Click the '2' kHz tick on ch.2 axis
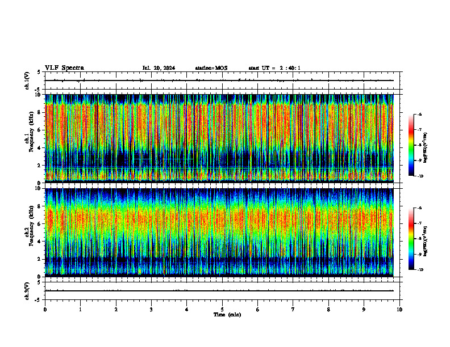450x347 pixels. 40,259
